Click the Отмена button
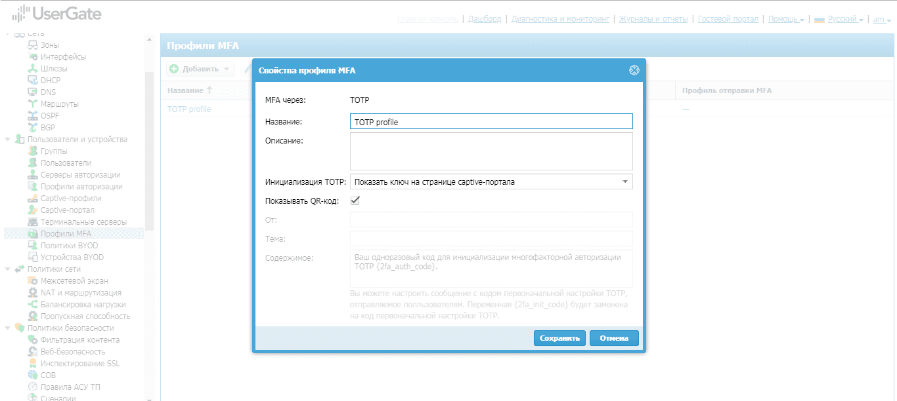Screen dimensions: 897x401 pos(614,338)
